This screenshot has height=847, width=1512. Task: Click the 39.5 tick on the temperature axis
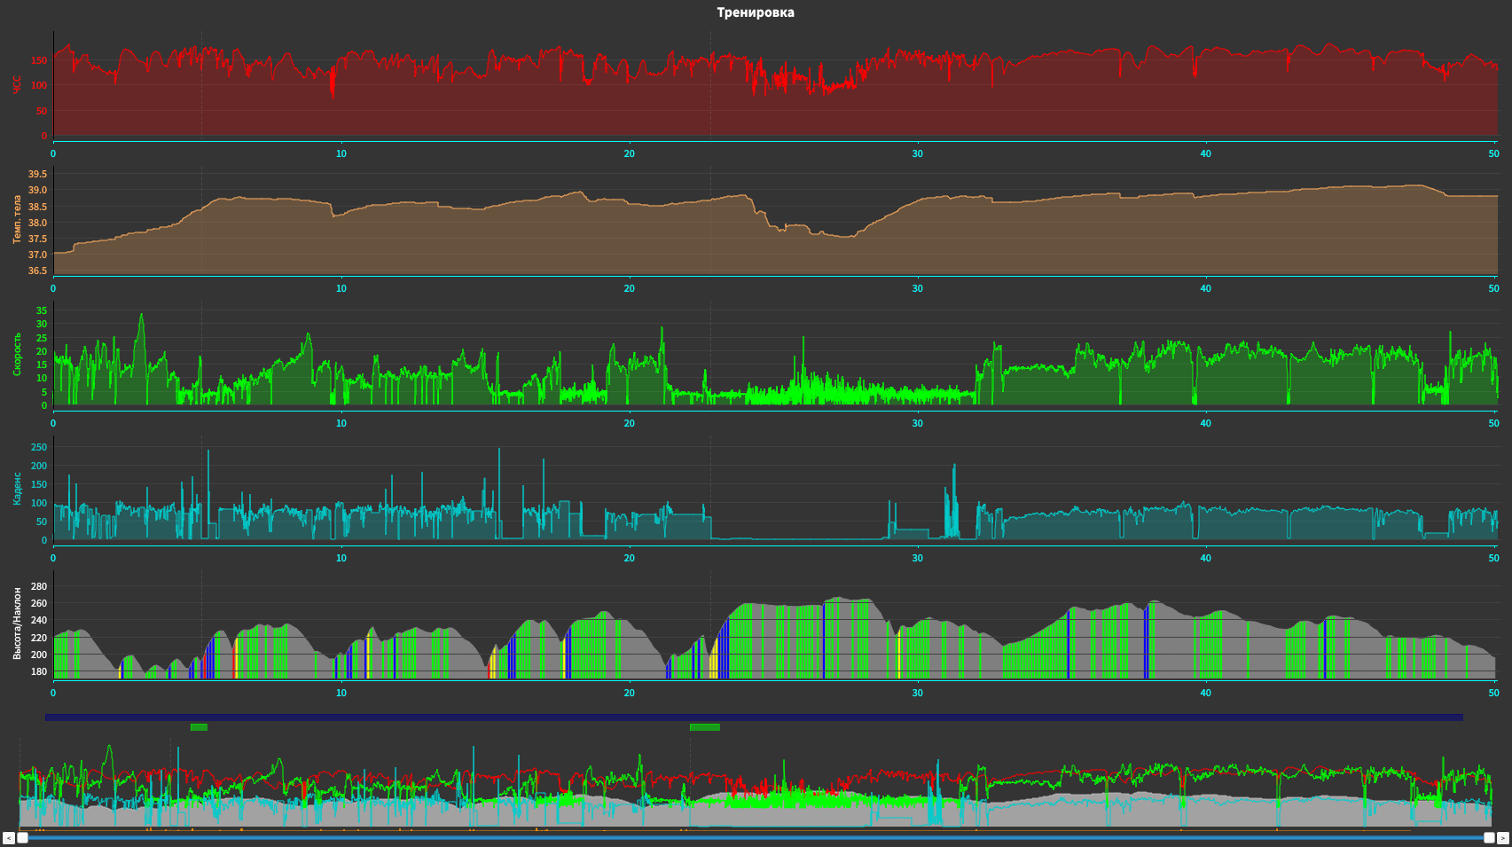click(37, 175)
